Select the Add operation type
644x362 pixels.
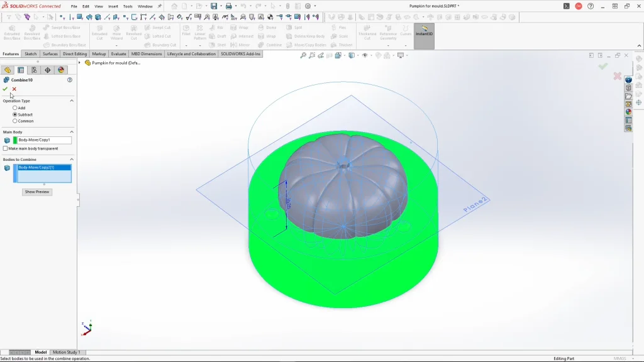point(15,108)
